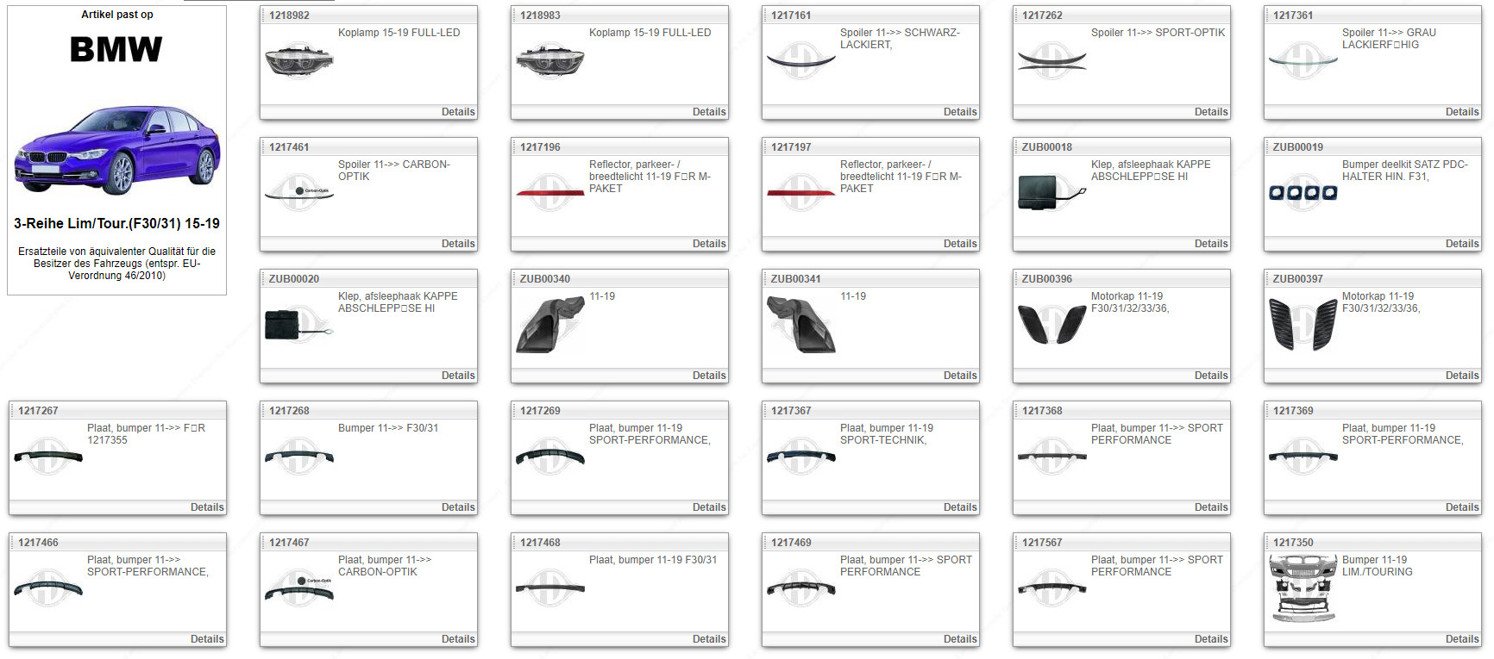The image size is (1494, 659).
Task: Select article number 1217468 header
Action: pos(540,543)
